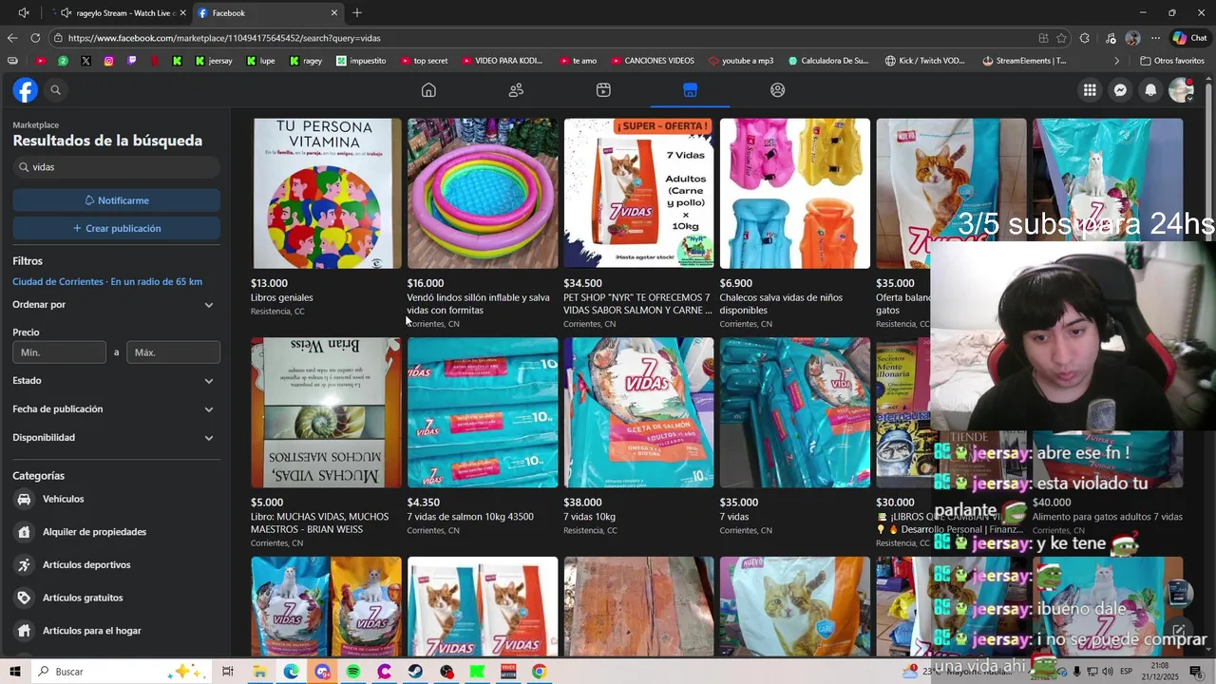Image resolution: width=1216 pixels, height=684 pixels.
Task: Click the Marketplace search field with 'vidas'
Action: 116,167
